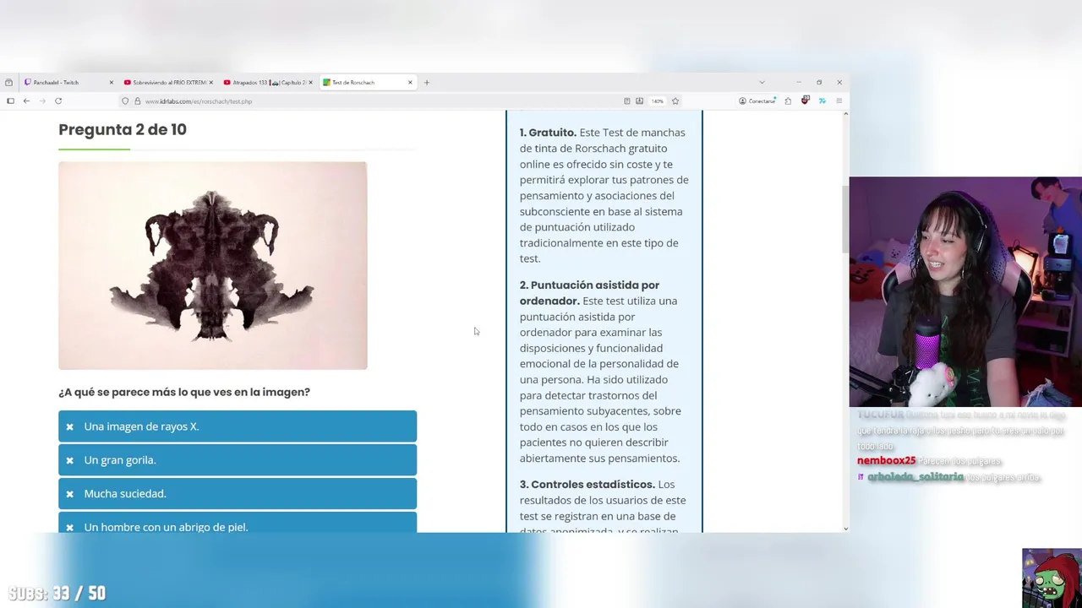Open a new tab with plus icon
This screenshot has width=1082, height=608.
[x=427, y=83]
